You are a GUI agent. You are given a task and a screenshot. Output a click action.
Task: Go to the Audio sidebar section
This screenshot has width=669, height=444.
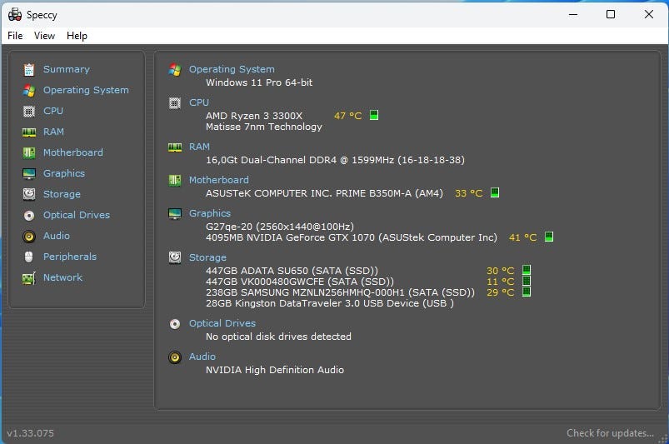tap(57, 236)
